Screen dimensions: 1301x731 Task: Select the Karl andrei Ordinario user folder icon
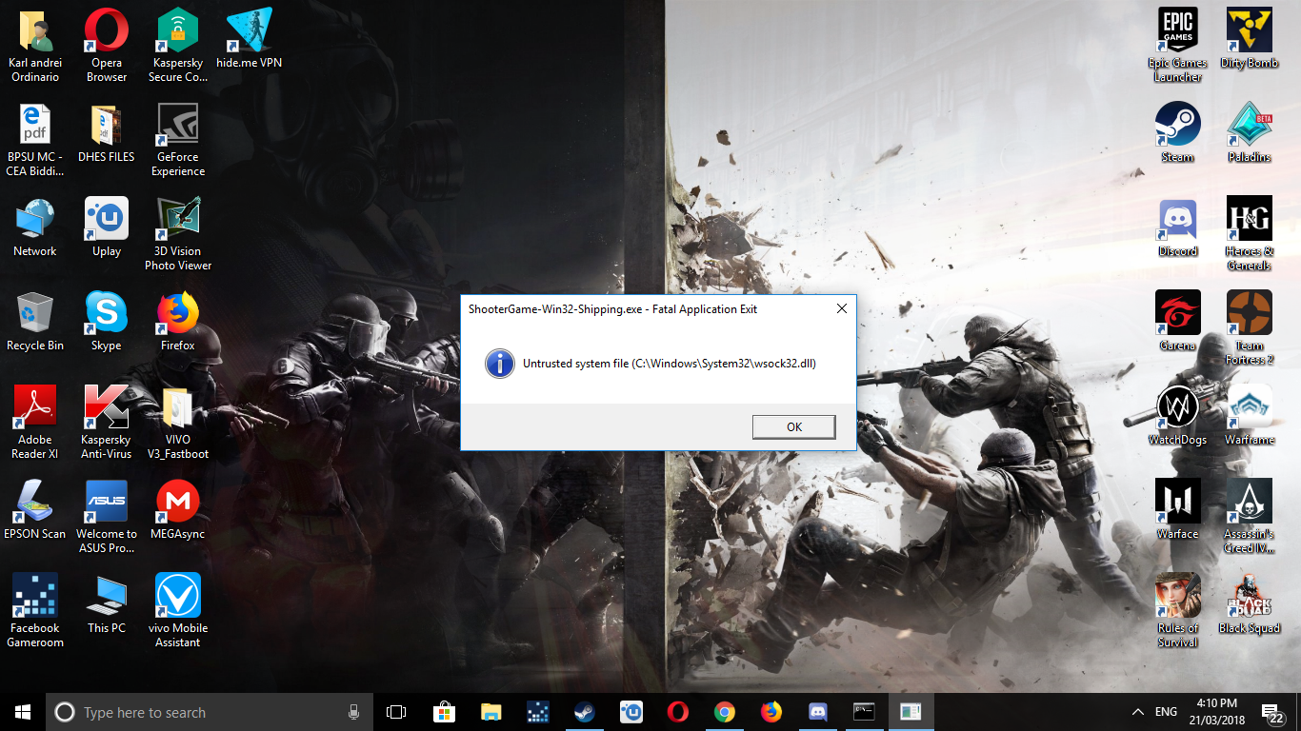pyautogui.click(x=35, y=46)
